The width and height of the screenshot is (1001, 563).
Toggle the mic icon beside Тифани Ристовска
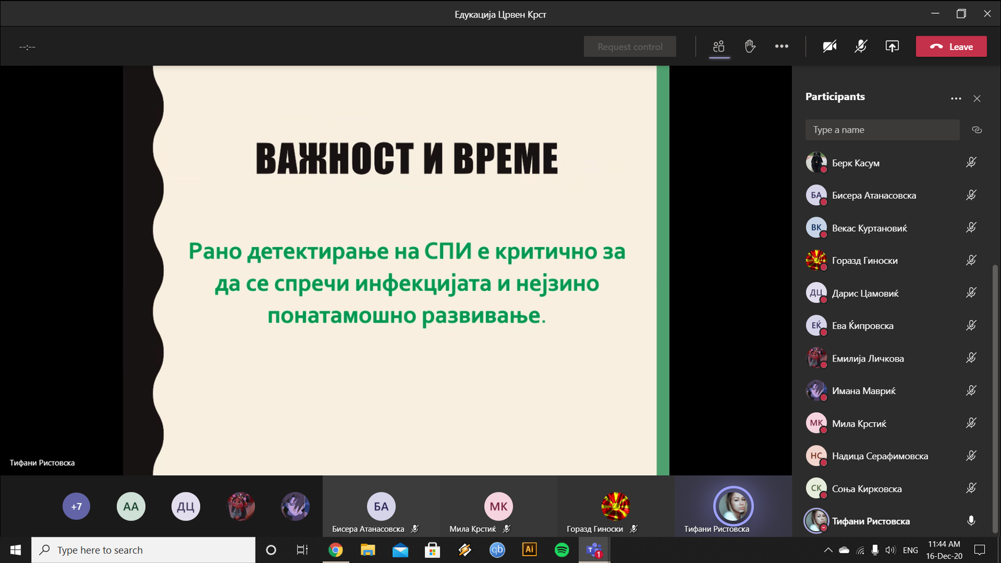tap(971, 520)
